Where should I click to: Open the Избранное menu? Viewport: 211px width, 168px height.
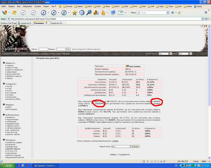coord(27,6)
